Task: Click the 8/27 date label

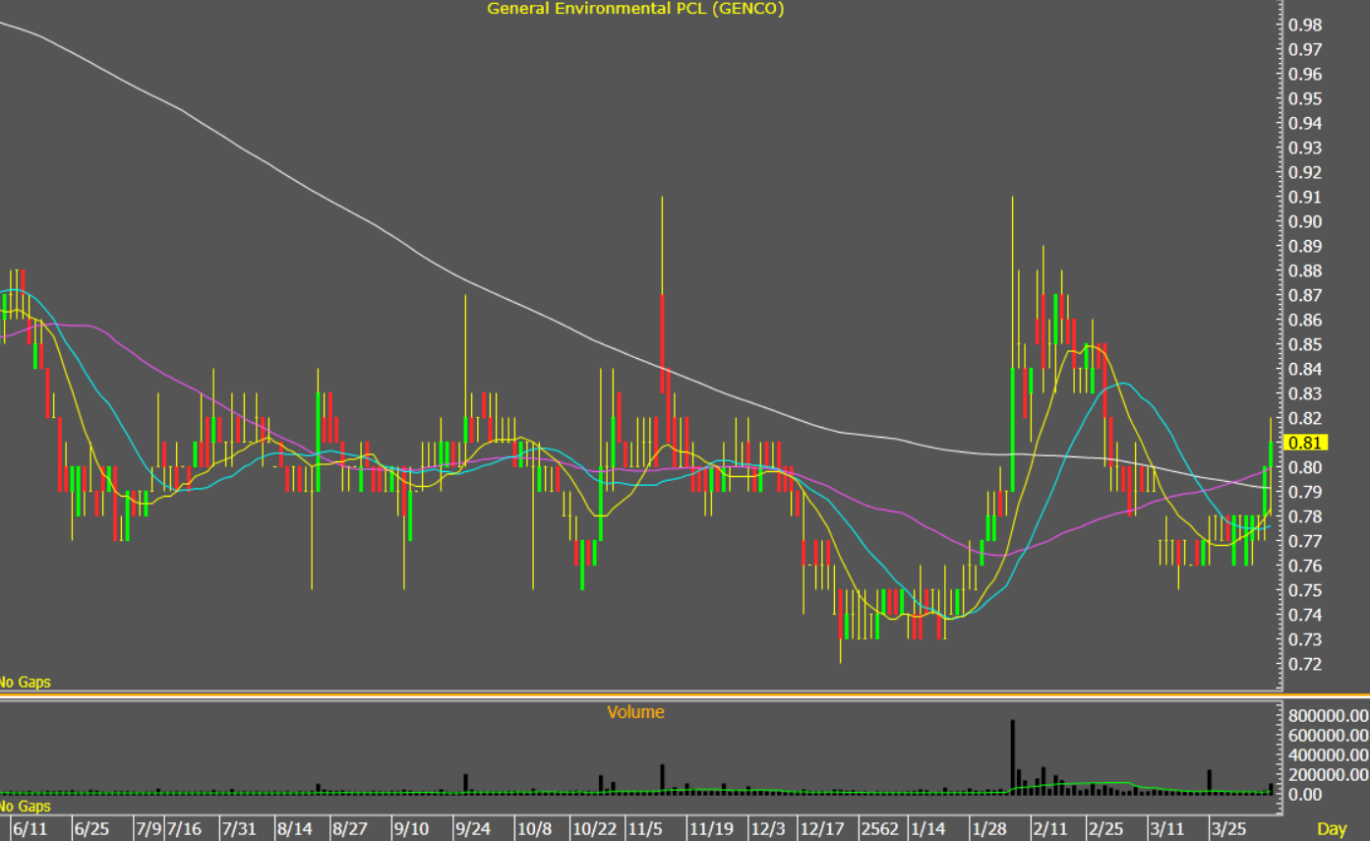Action: pyautogui.click(x=350, y=828)
